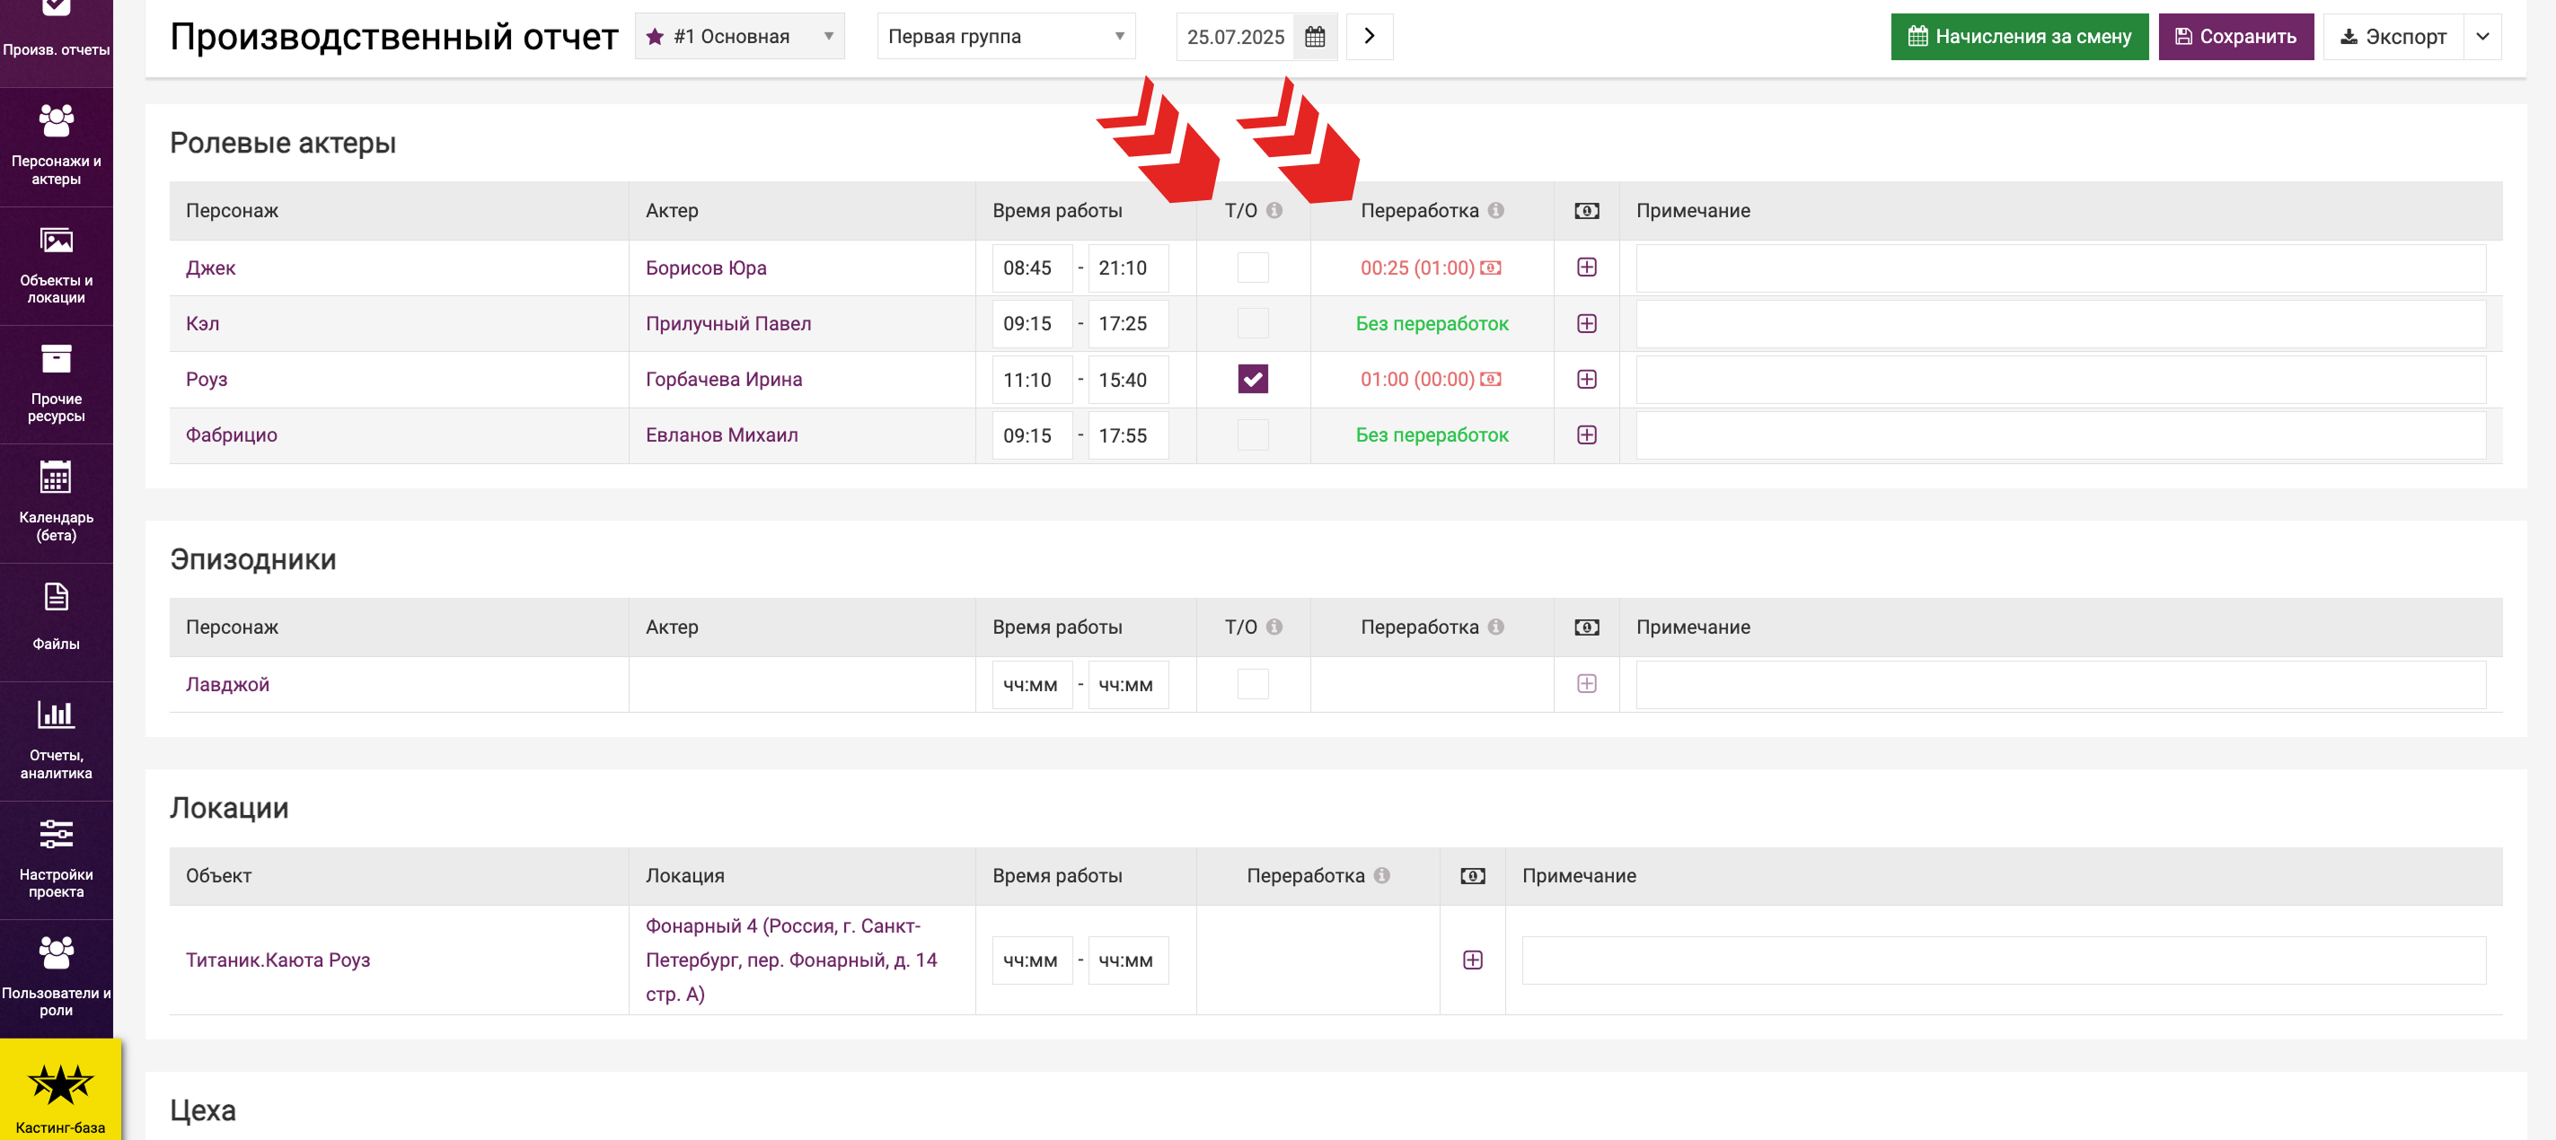
Task: Show Переработка info in Ролевые актеры
Action: point(1496,210)
